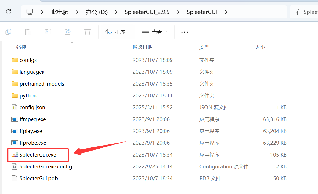Click date 2022/9/25 14:14 cell
Viewport: 318px width, 194px height.
click(x=152, y=166)
